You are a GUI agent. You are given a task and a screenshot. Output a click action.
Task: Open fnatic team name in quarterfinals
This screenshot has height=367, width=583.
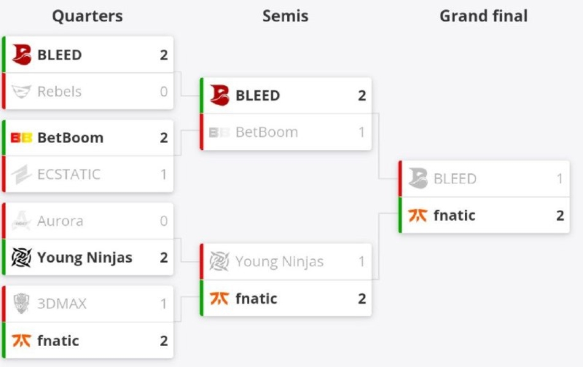click(x=58, y=341)
